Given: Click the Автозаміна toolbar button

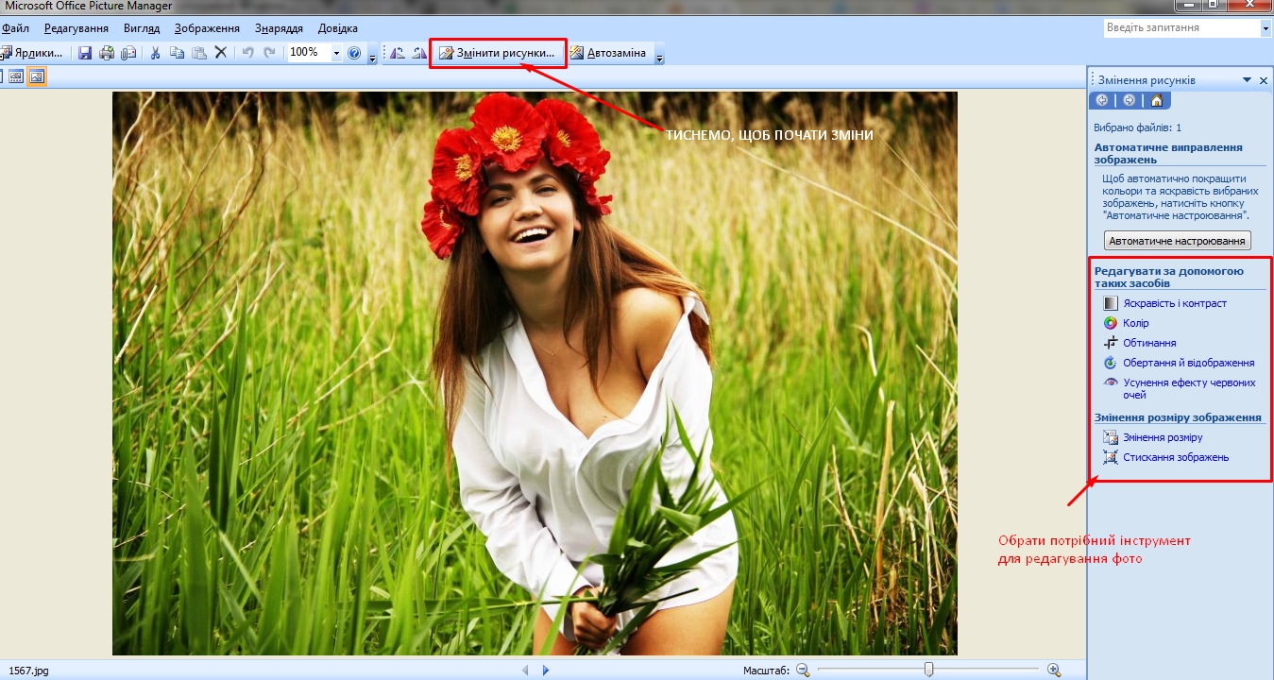Looking at the screenshot, I should (x=608, y=53).
